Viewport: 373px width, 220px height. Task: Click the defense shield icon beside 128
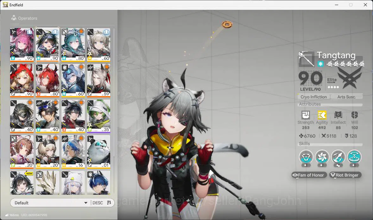point(346,136)
